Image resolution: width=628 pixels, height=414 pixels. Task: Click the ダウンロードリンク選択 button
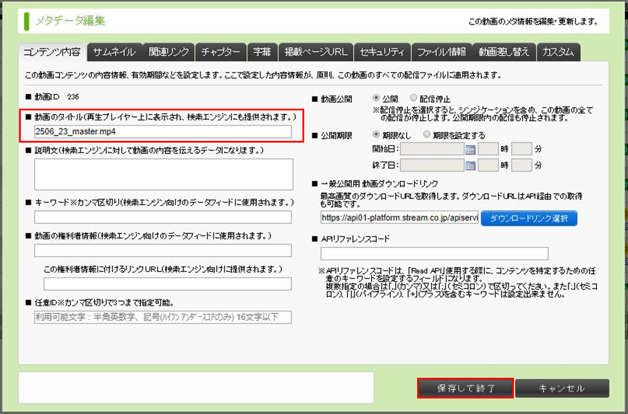click(x=528, y=218)
